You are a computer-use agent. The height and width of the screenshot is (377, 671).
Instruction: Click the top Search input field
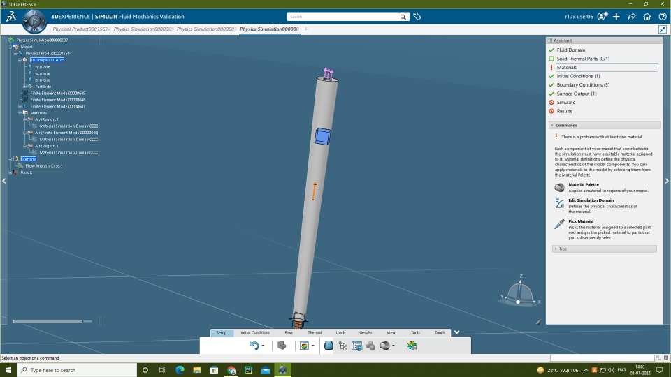343,17
